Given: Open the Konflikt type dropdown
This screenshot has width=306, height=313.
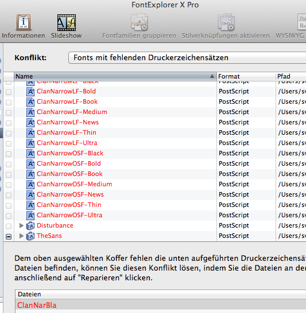Looking at the screenshot, I should 187,58.
